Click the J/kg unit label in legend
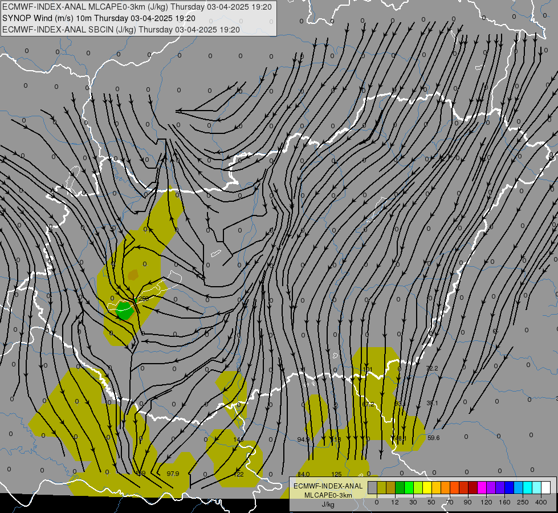Viewport: 558px width, 513px height. (x=328, y=504)
